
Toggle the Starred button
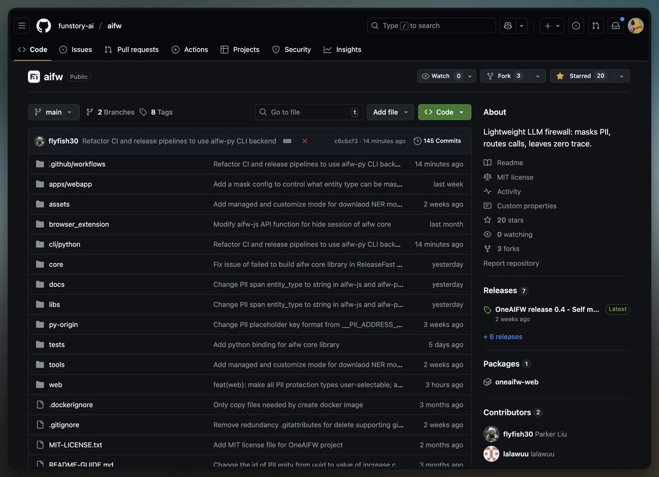(x=582, y=76)
